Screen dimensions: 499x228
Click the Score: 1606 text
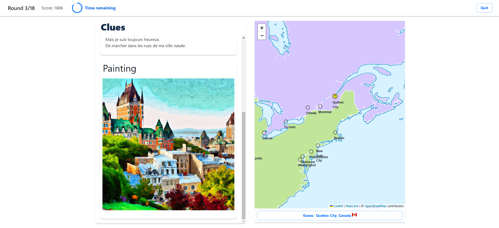[52, 8]
